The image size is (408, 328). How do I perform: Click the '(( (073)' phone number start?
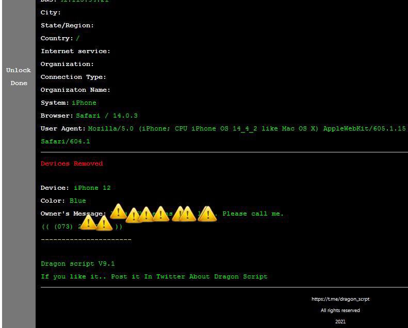[x=57, y=226]
